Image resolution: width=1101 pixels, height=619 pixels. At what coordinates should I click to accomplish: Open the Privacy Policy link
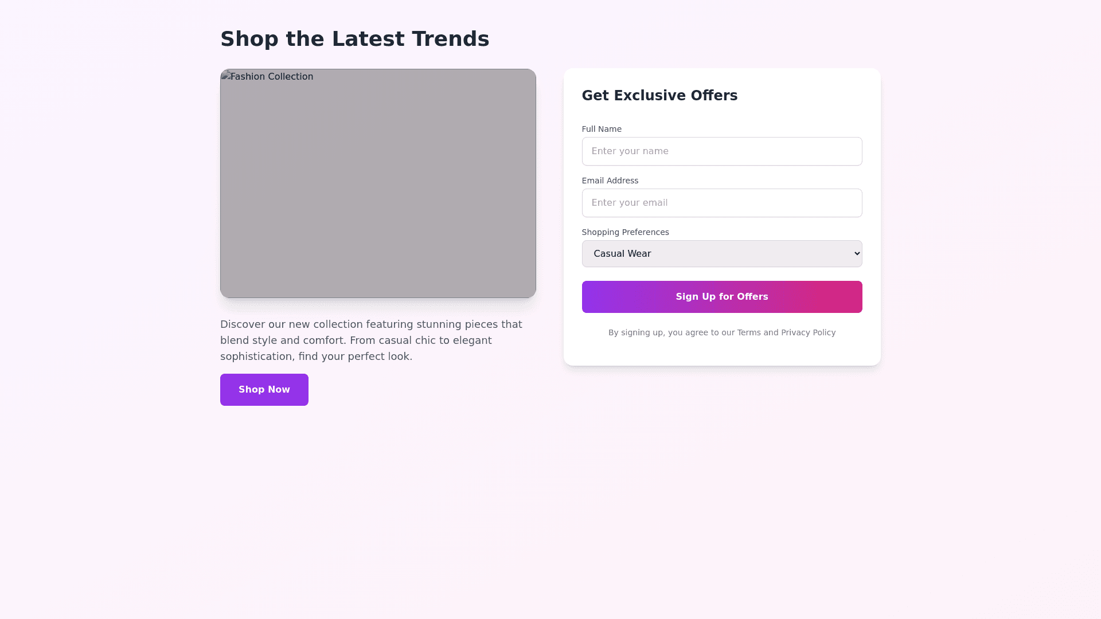pos(808,332)
